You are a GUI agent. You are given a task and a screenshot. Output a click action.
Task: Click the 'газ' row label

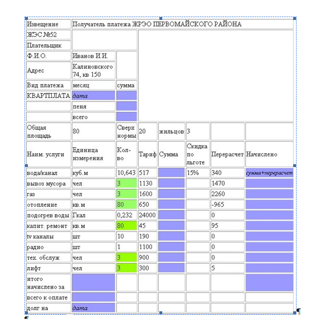click(x=48, y=194)
